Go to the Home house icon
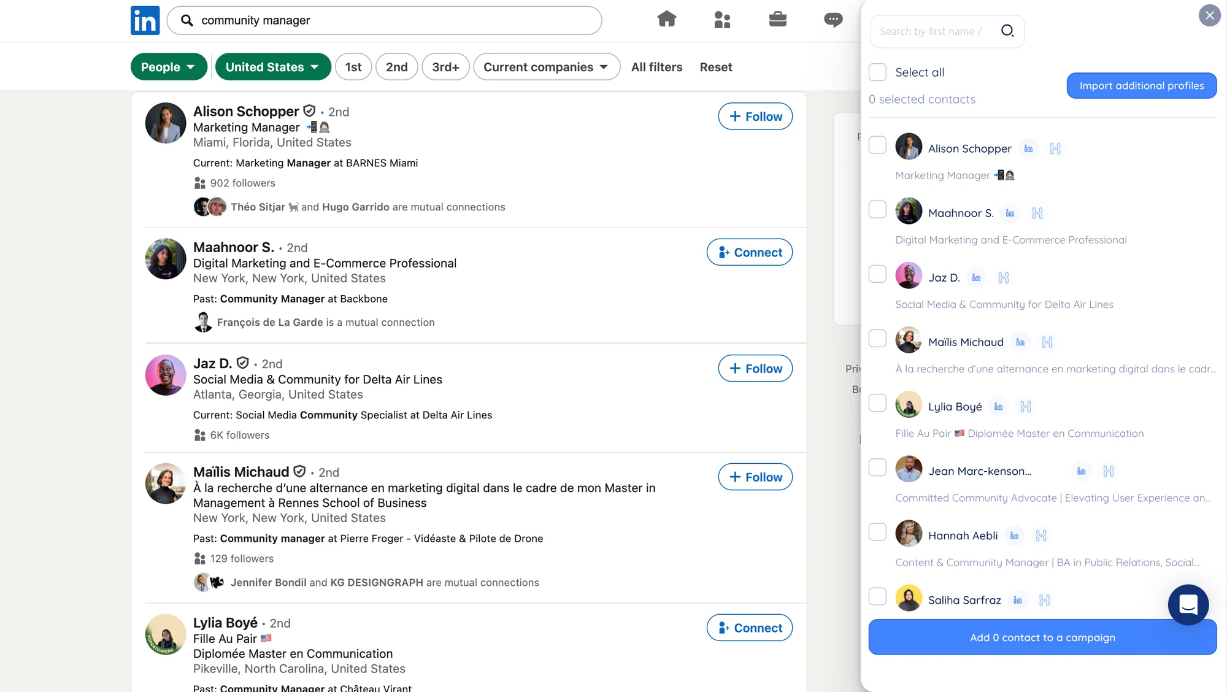The width and height of the screenshot is (1227, 692). [x=666, y=20]
